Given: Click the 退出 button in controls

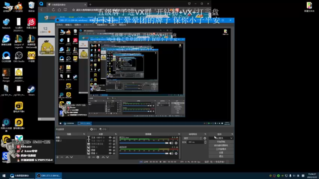Looking at the screenshot, I should tap(221, 156).
